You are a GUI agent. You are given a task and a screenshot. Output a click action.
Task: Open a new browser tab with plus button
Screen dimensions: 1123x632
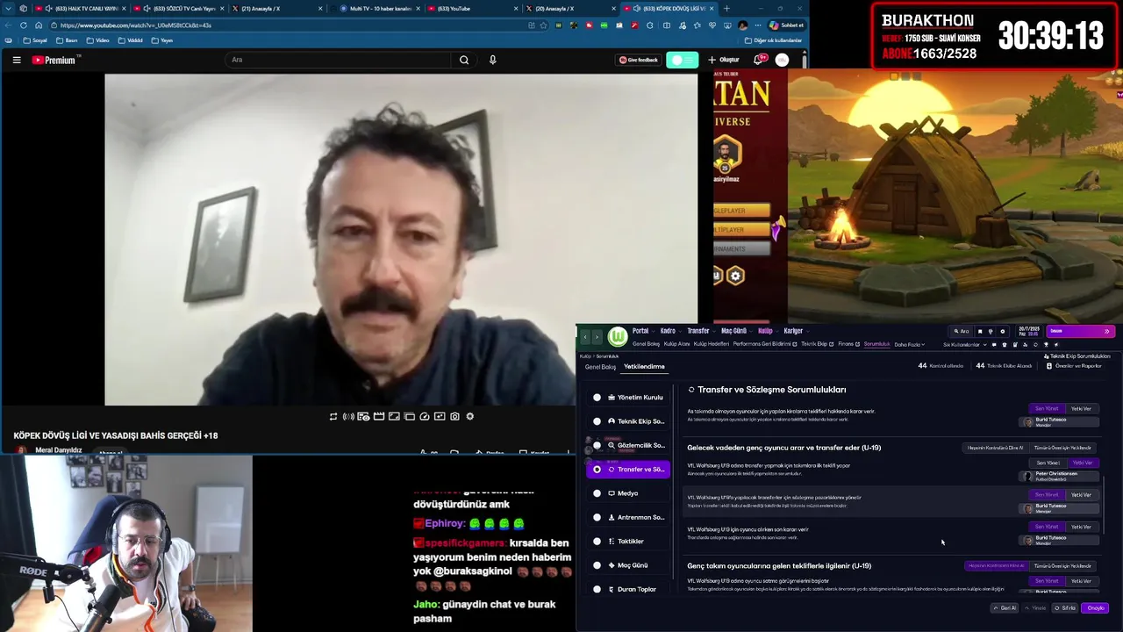click(x=726, y=9)
